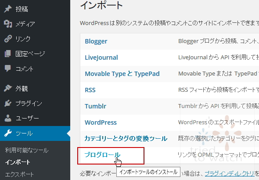Click the WordPress は別のシステム intro text
Screen dimensions: 259x180
pos(169,23)
